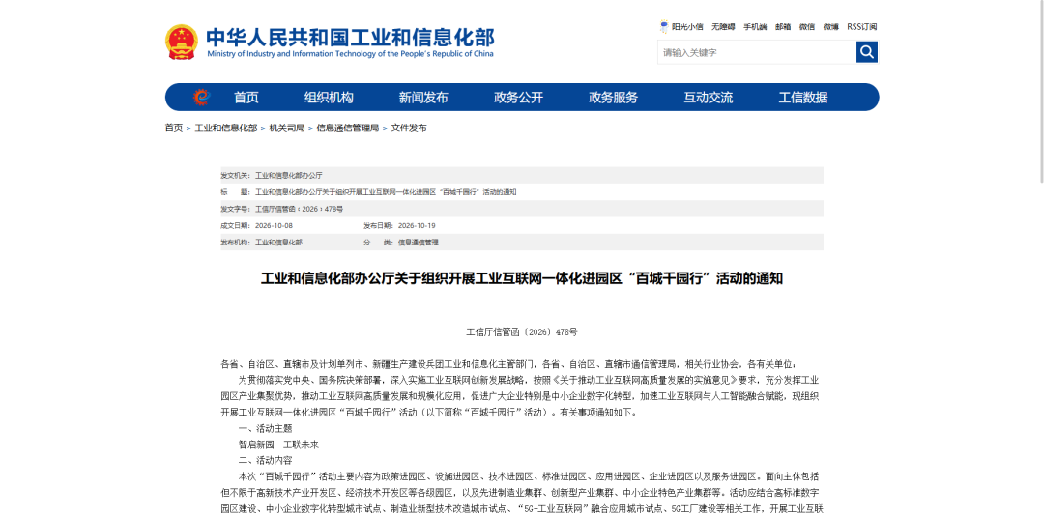Image resolution: width=1044 pixels, height=517 pixels.
Task: Click the 无障碍 accessibility link
Action: [x=723, y=27]
